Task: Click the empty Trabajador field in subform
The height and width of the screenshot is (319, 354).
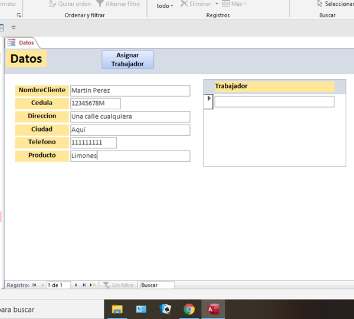Action: coord(274,102)
